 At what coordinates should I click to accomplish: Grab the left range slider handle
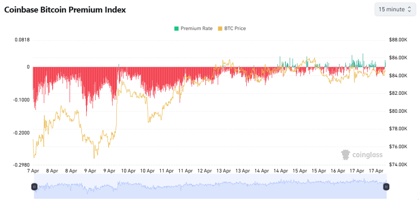(34, 187)
